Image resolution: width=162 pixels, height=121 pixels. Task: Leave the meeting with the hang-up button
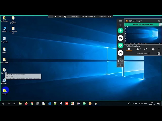[x=120, y=53]
